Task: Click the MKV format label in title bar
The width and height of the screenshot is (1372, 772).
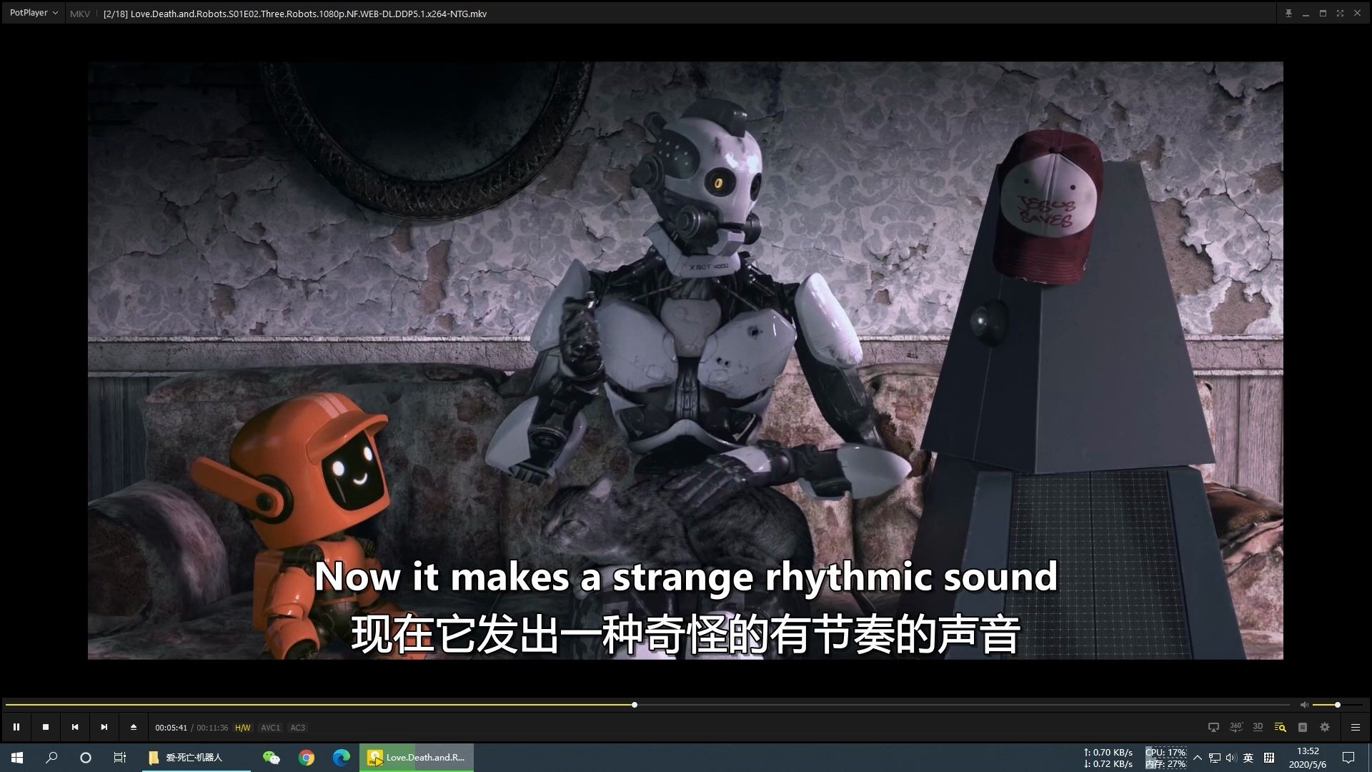Action: pos(80,14)
